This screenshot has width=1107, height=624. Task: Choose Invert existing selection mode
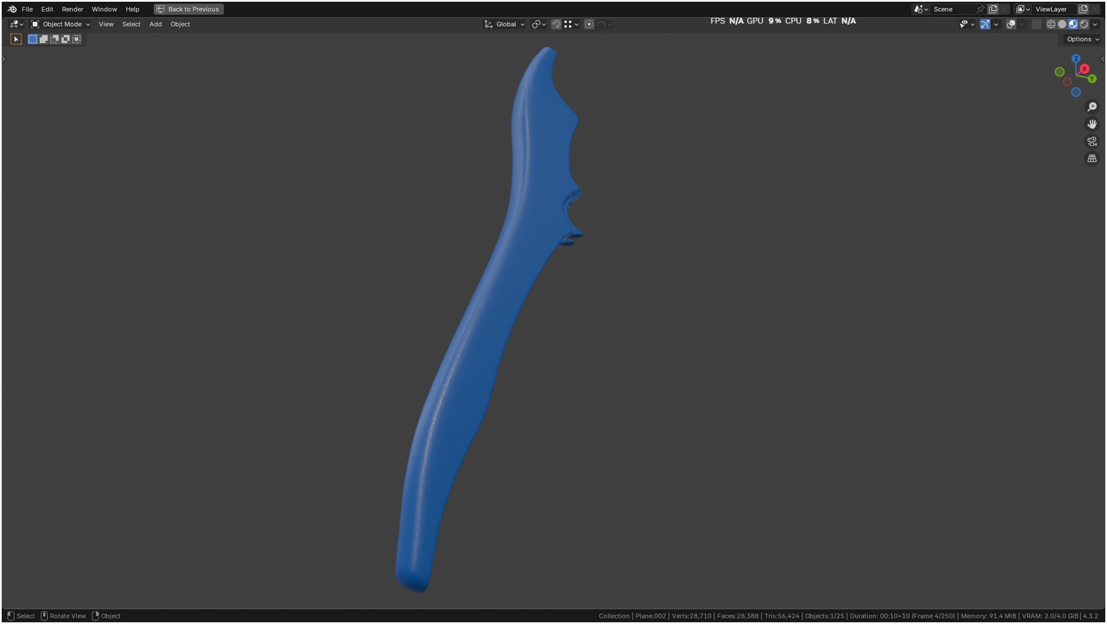(66, 39)
